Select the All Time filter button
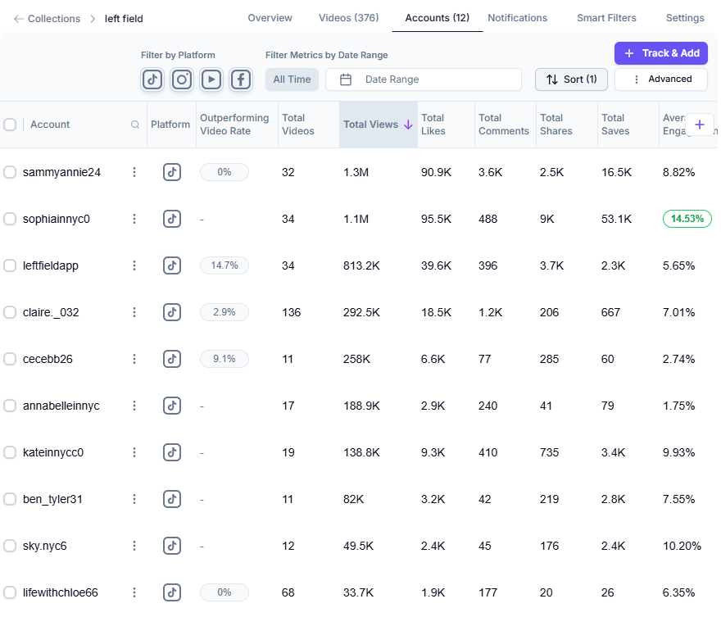 pos(292,79)
